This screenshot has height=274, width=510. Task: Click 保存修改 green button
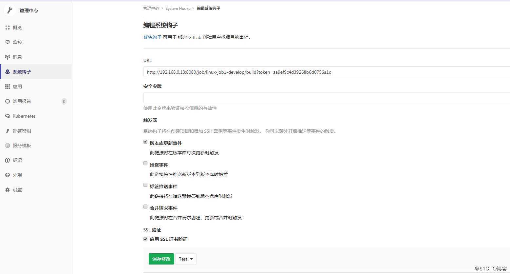(161, 259)
